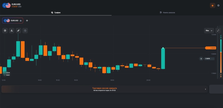
Task: Click the current price label 1.12031
Action: tap(211, 48)
